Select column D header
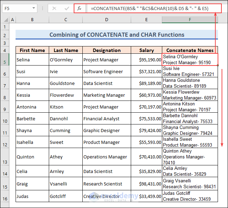 coord(107,20)
